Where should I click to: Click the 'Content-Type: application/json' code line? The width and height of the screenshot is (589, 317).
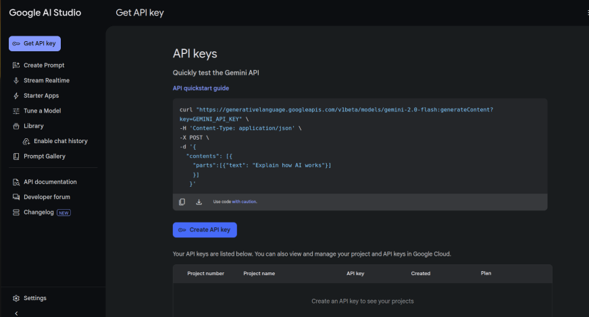(x=240, y=128)
